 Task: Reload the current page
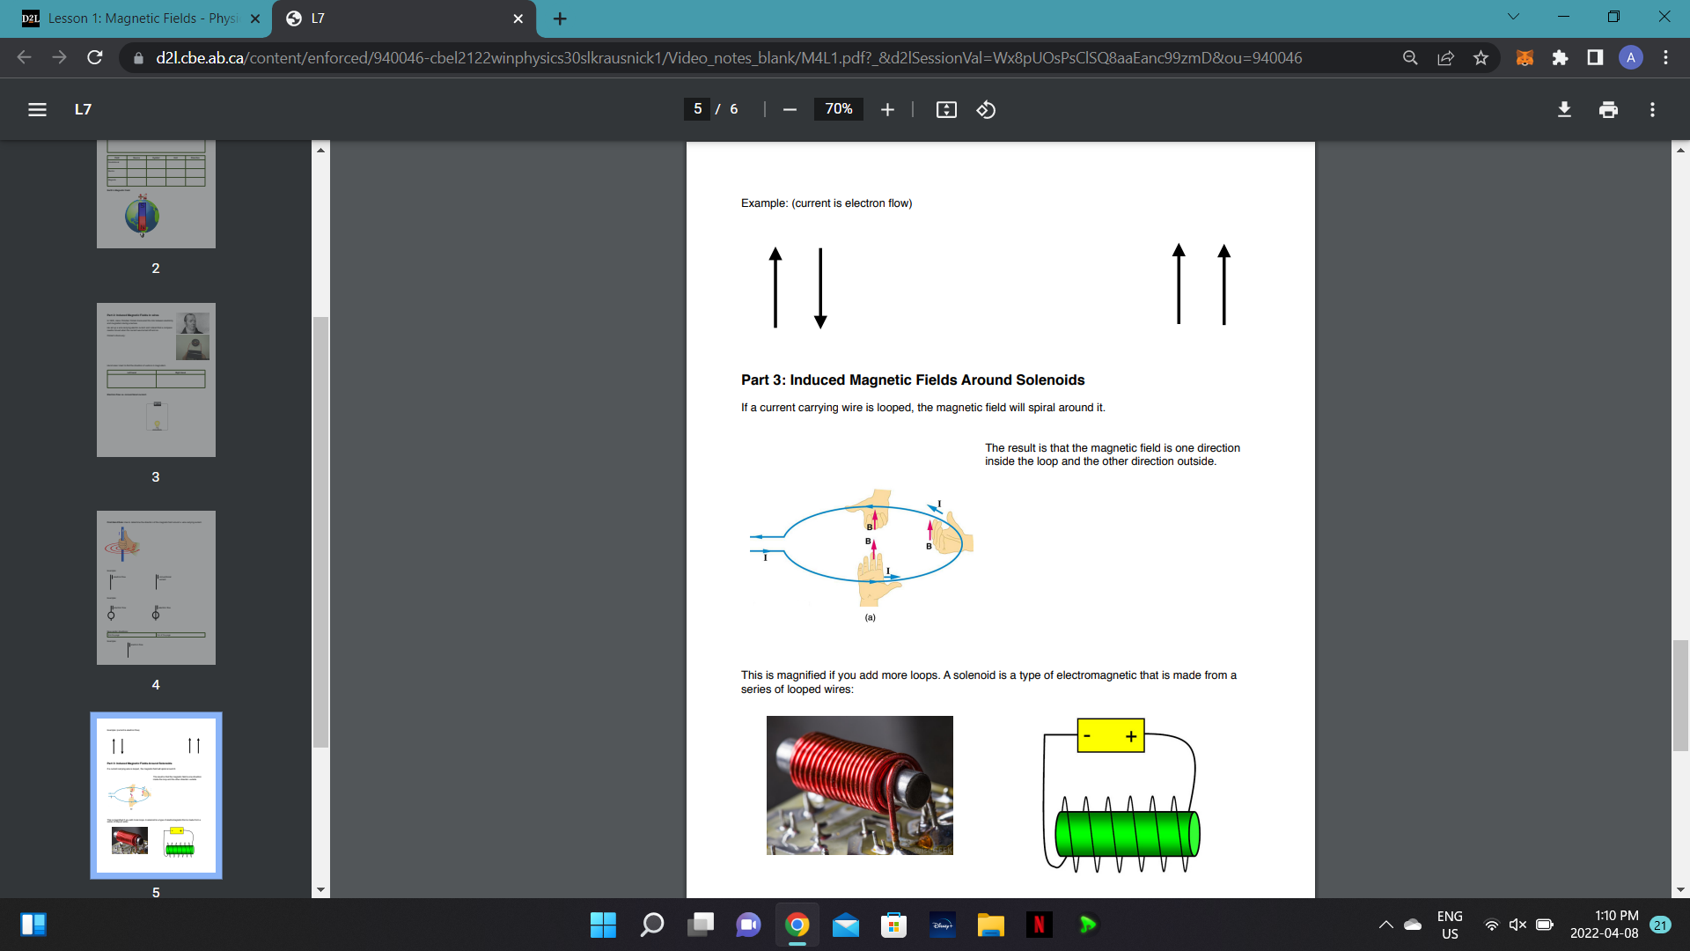(95, 57)
